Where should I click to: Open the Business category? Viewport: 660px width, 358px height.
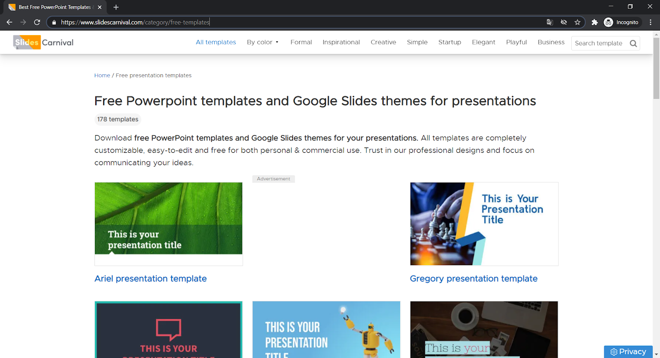(551, 42)
